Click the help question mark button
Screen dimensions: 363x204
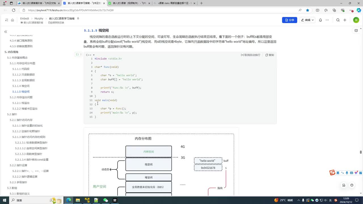352,185
